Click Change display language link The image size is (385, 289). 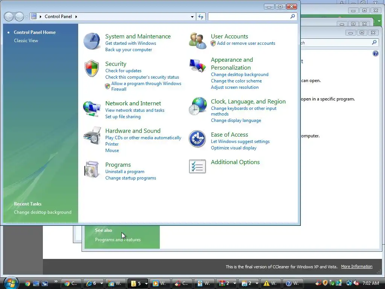(236, 120)
